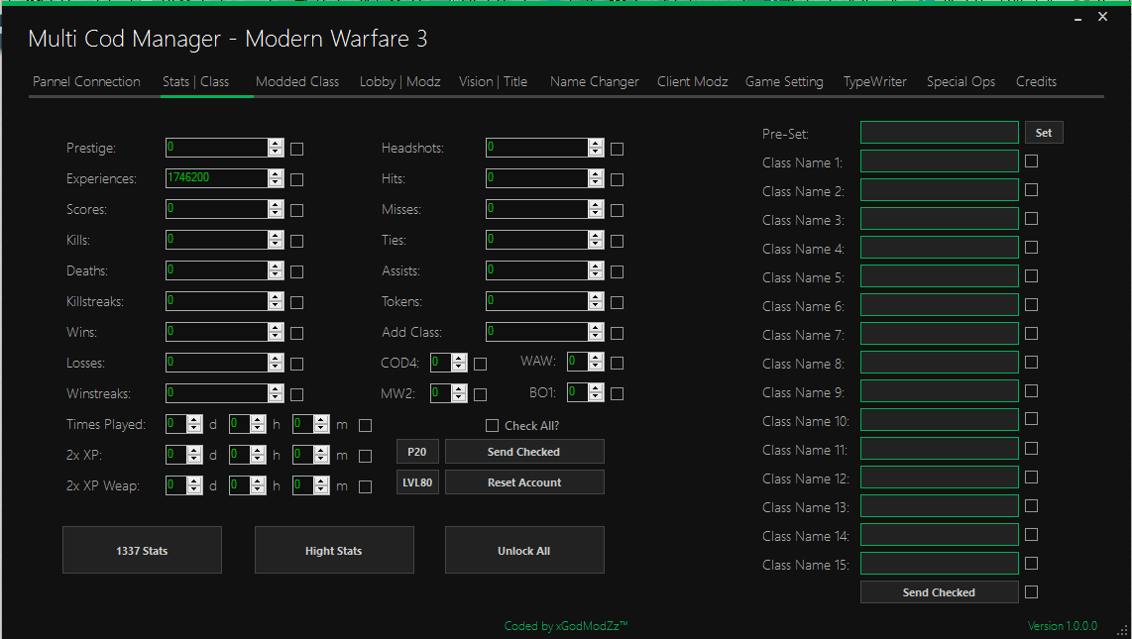The image size is (1132, 639).
Task: Switch to the Game Setting tab
Action: tap(784, 81)
